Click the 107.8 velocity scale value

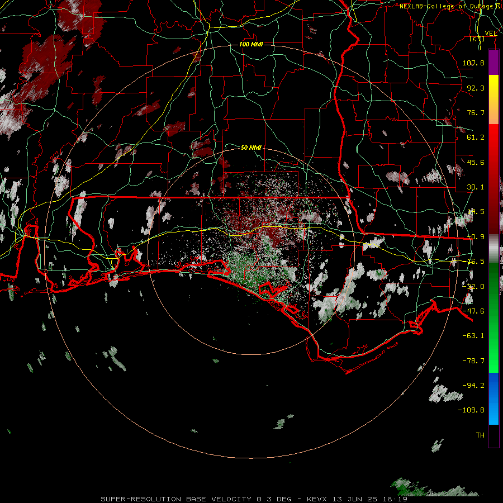tap(473, 63)
